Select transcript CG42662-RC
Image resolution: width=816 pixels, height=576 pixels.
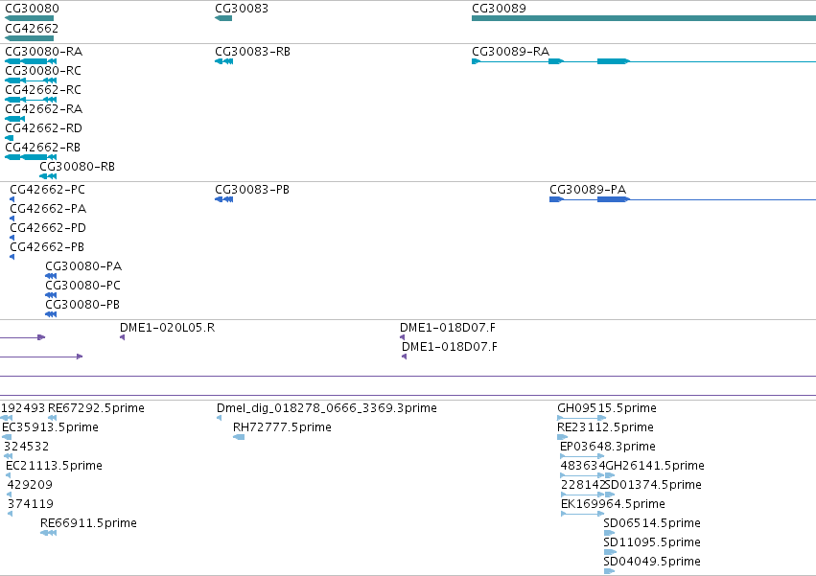[43, 90]
